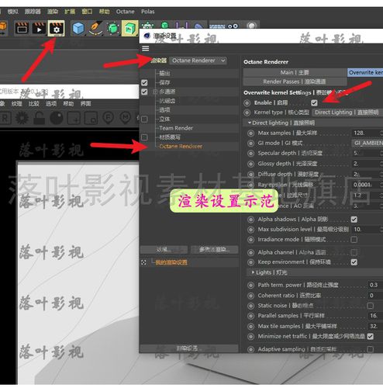Select Octane Renderer entry in settings tree
This screenshot has height=388, width=383.
(181, 147)
